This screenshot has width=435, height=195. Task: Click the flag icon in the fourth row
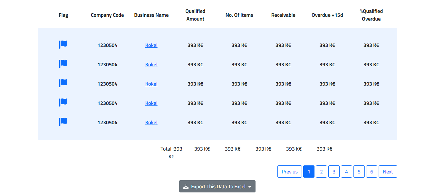tap(63, 102)
